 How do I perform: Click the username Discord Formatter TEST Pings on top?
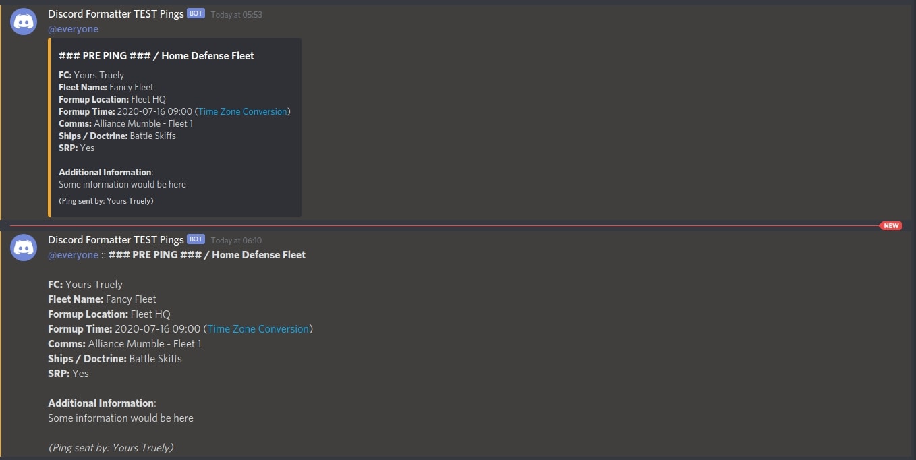115,13
